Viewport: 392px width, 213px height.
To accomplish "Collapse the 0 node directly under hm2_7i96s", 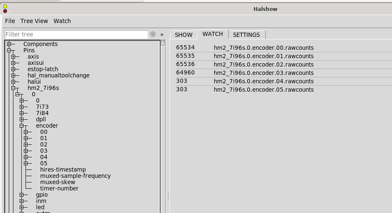I will pyautogui.click(x=18, y=94).
